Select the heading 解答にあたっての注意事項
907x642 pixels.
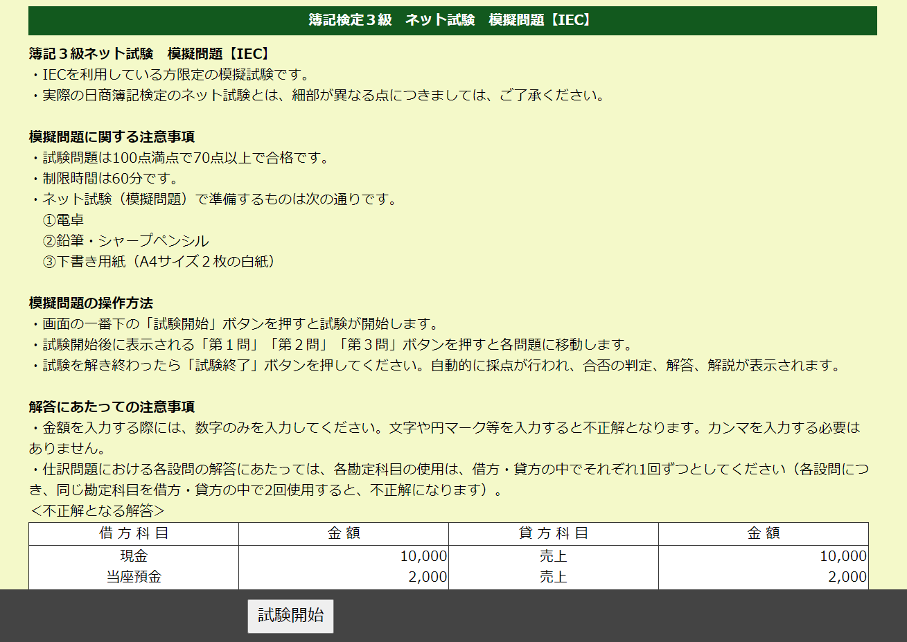click(112, 407)
